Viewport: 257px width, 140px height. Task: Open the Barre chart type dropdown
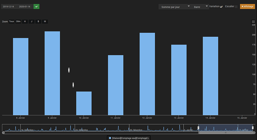(x=200, y=7)
